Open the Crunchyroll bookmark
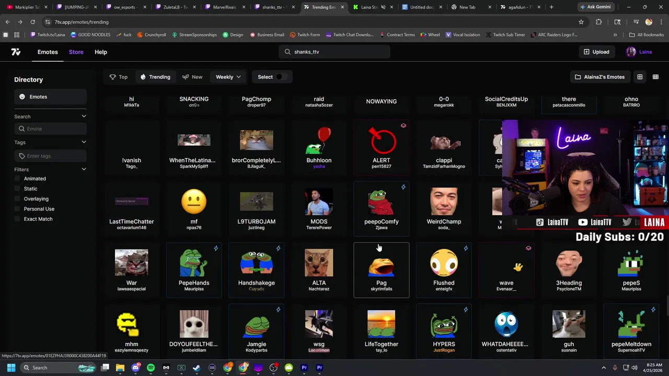The image size is (669, 376). tap(152, 35)
